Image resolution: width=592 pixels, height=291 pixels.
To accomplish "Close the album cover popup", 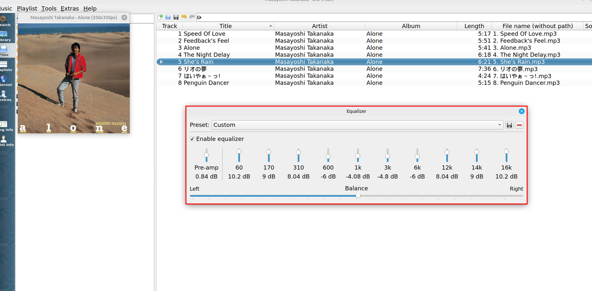I will [124, 18].
